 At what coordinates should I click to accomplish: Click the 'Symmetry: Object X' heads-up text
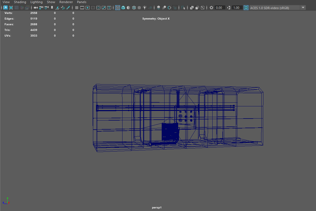click(156, 18)
